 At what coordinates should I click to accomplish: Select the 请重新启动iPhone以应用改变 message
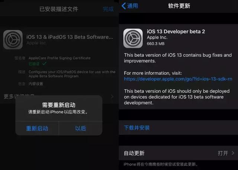pos(58,112)
